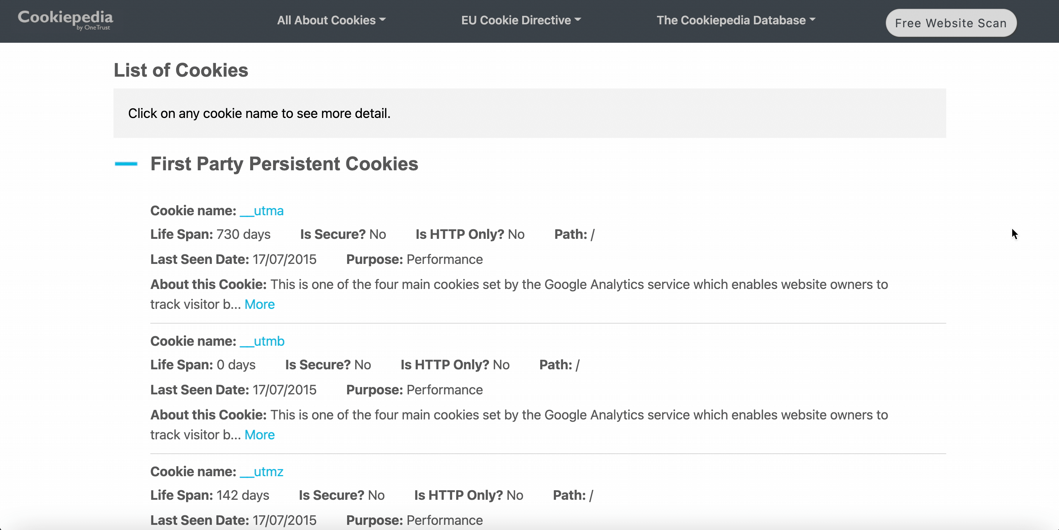Image resolution: width=1059 pixels, height=530 pixels.
Task: Click the 730 days Life Span value
Action: [x=243, y=234]
